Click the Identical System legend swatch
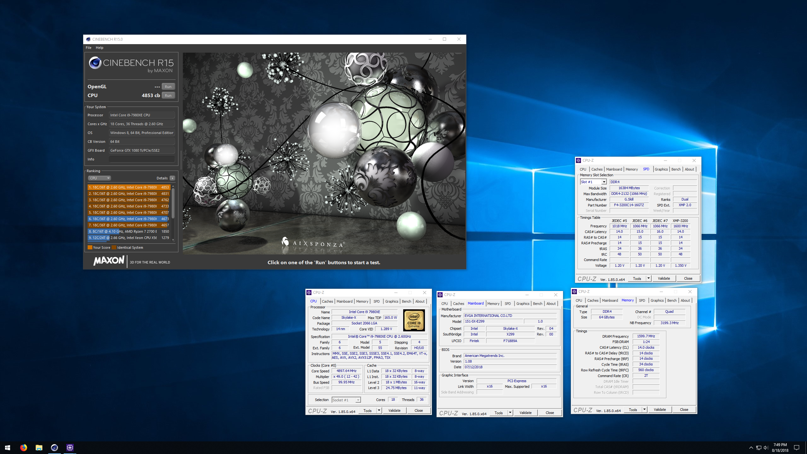807x454 pixels. click(114, 247)
